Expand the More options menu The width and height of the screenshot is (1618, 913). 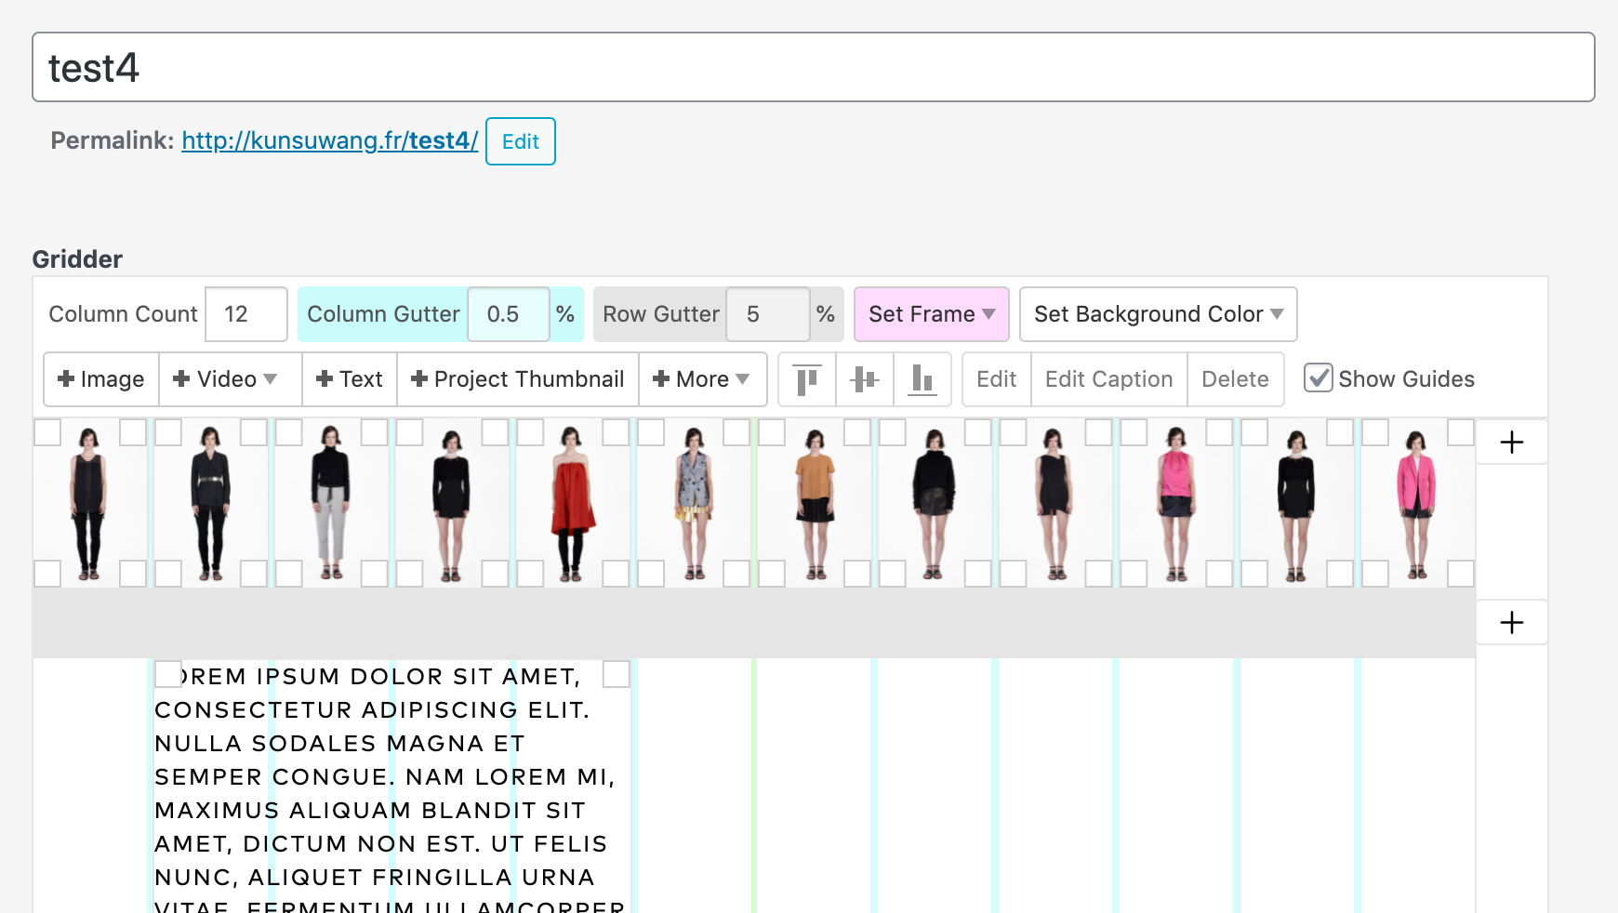point(702,379)
